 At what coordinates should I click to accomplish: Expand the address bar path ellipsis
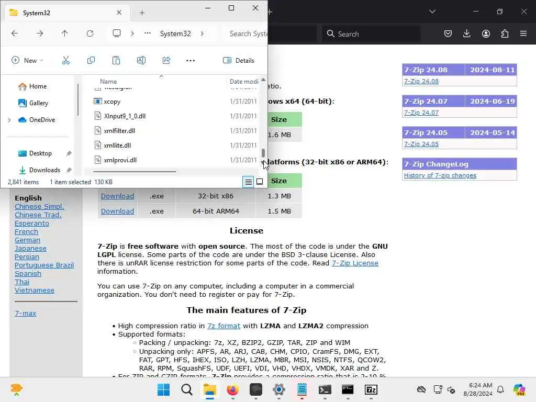click(x=147, y=33)
